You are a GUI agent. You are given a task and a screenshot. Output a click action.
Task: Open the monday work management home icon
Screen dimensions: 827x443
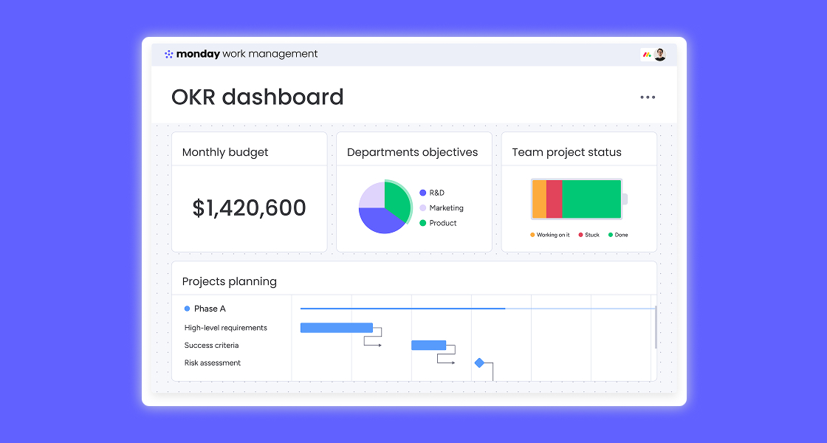[x=171, y=53]
